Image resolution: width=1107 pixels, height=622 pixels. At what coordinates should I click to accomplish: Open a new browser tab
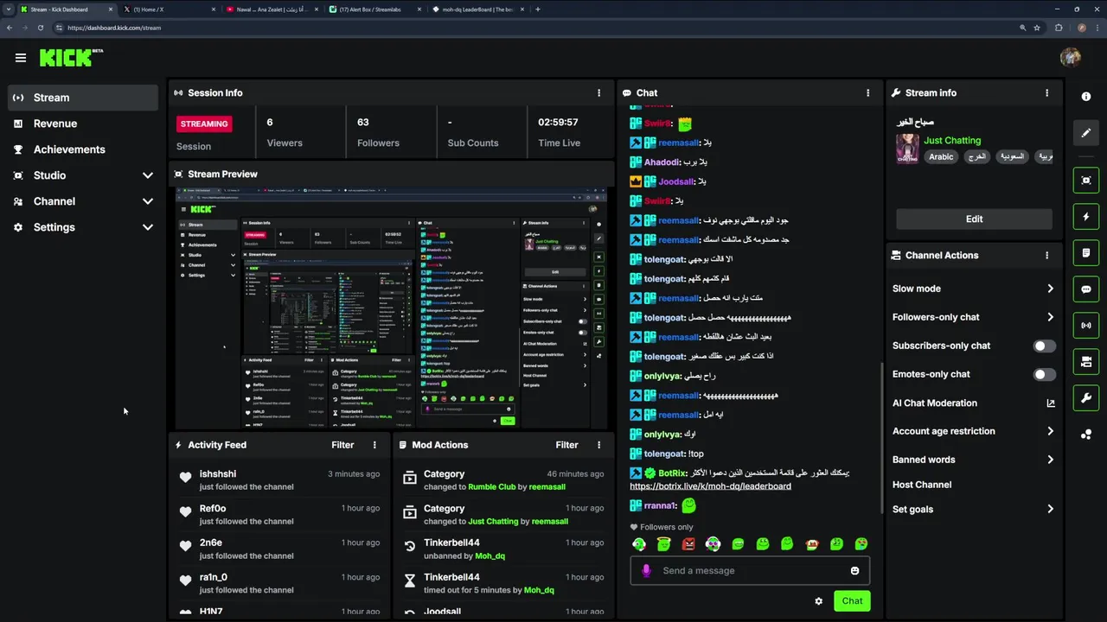tap(538, 10)
